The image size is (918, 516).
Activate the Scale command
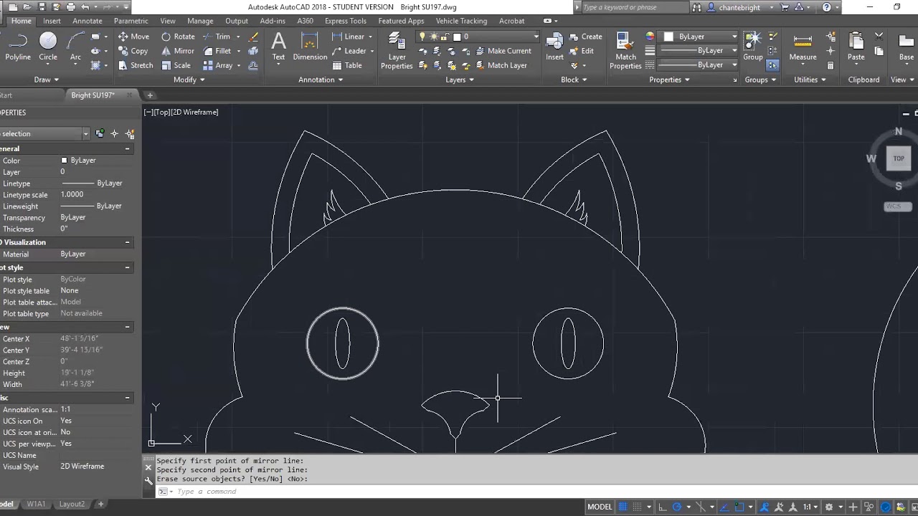click(x=176, y=65)
